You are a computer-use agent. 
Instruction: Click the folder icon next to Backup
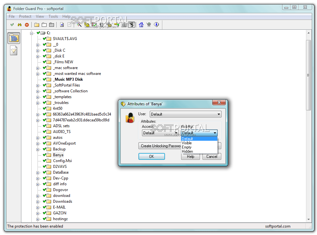[x=49, y=149]
